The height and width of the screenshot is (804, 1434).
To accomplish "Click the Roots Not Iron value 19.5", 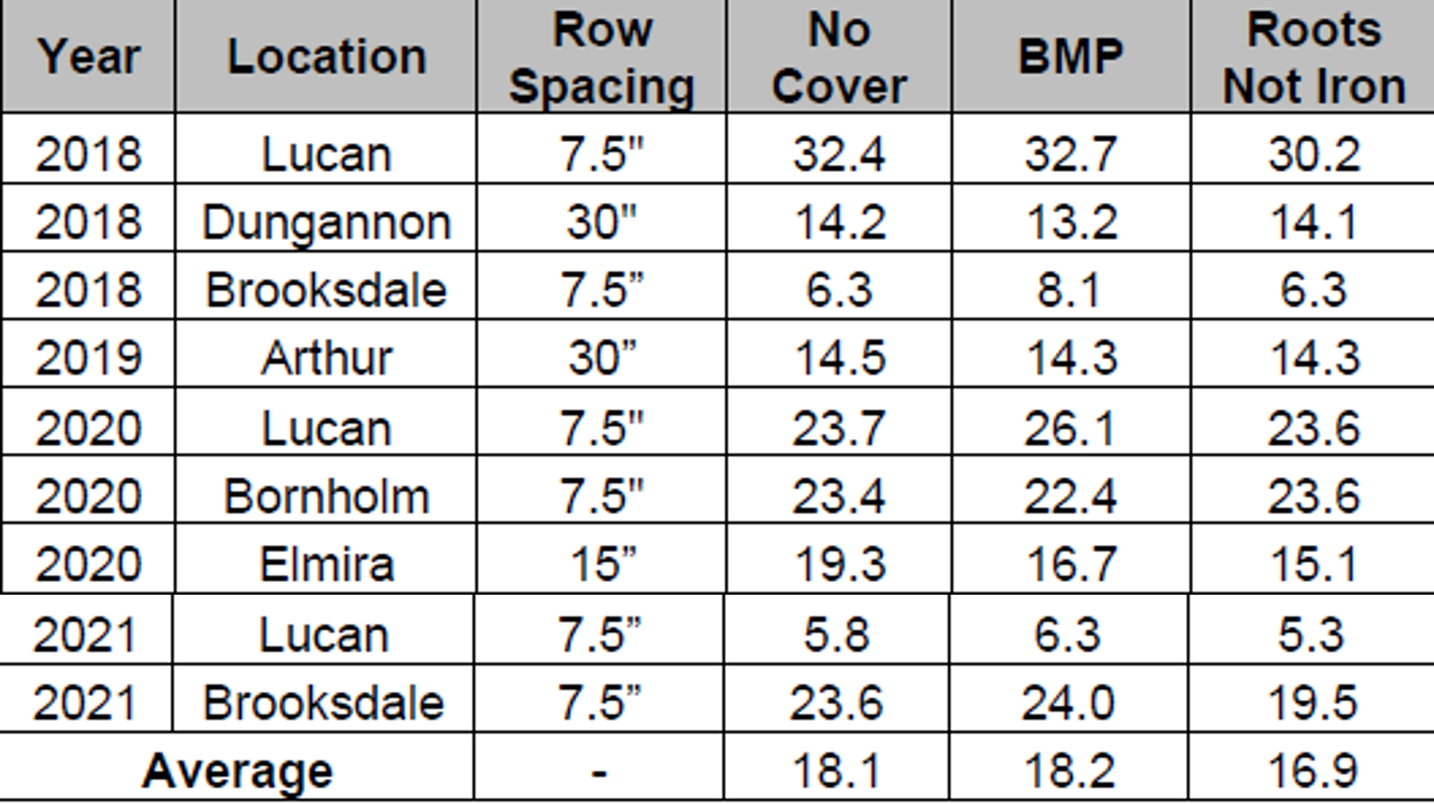I will tap(1312, 702).
